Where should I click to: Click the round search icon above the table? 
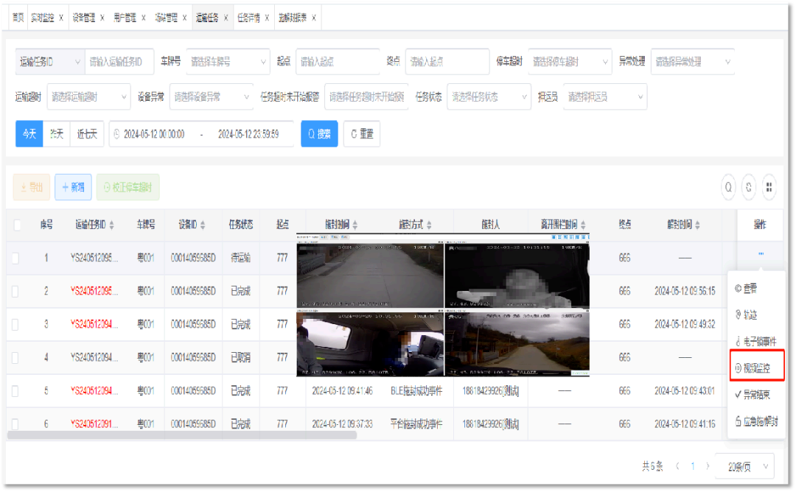pyautogui.click(x=728, y=188)
